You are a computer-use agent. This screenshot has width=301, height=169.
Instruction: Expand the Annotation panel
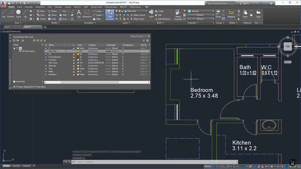pos(90,23)
